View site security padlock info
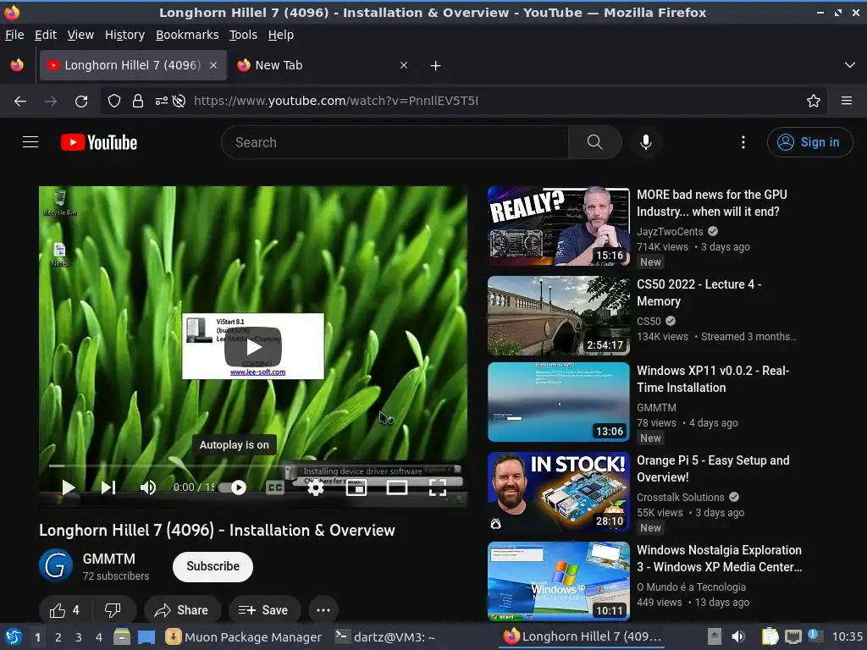This screenshot has height=650, width=867. (x=138, y=102)
